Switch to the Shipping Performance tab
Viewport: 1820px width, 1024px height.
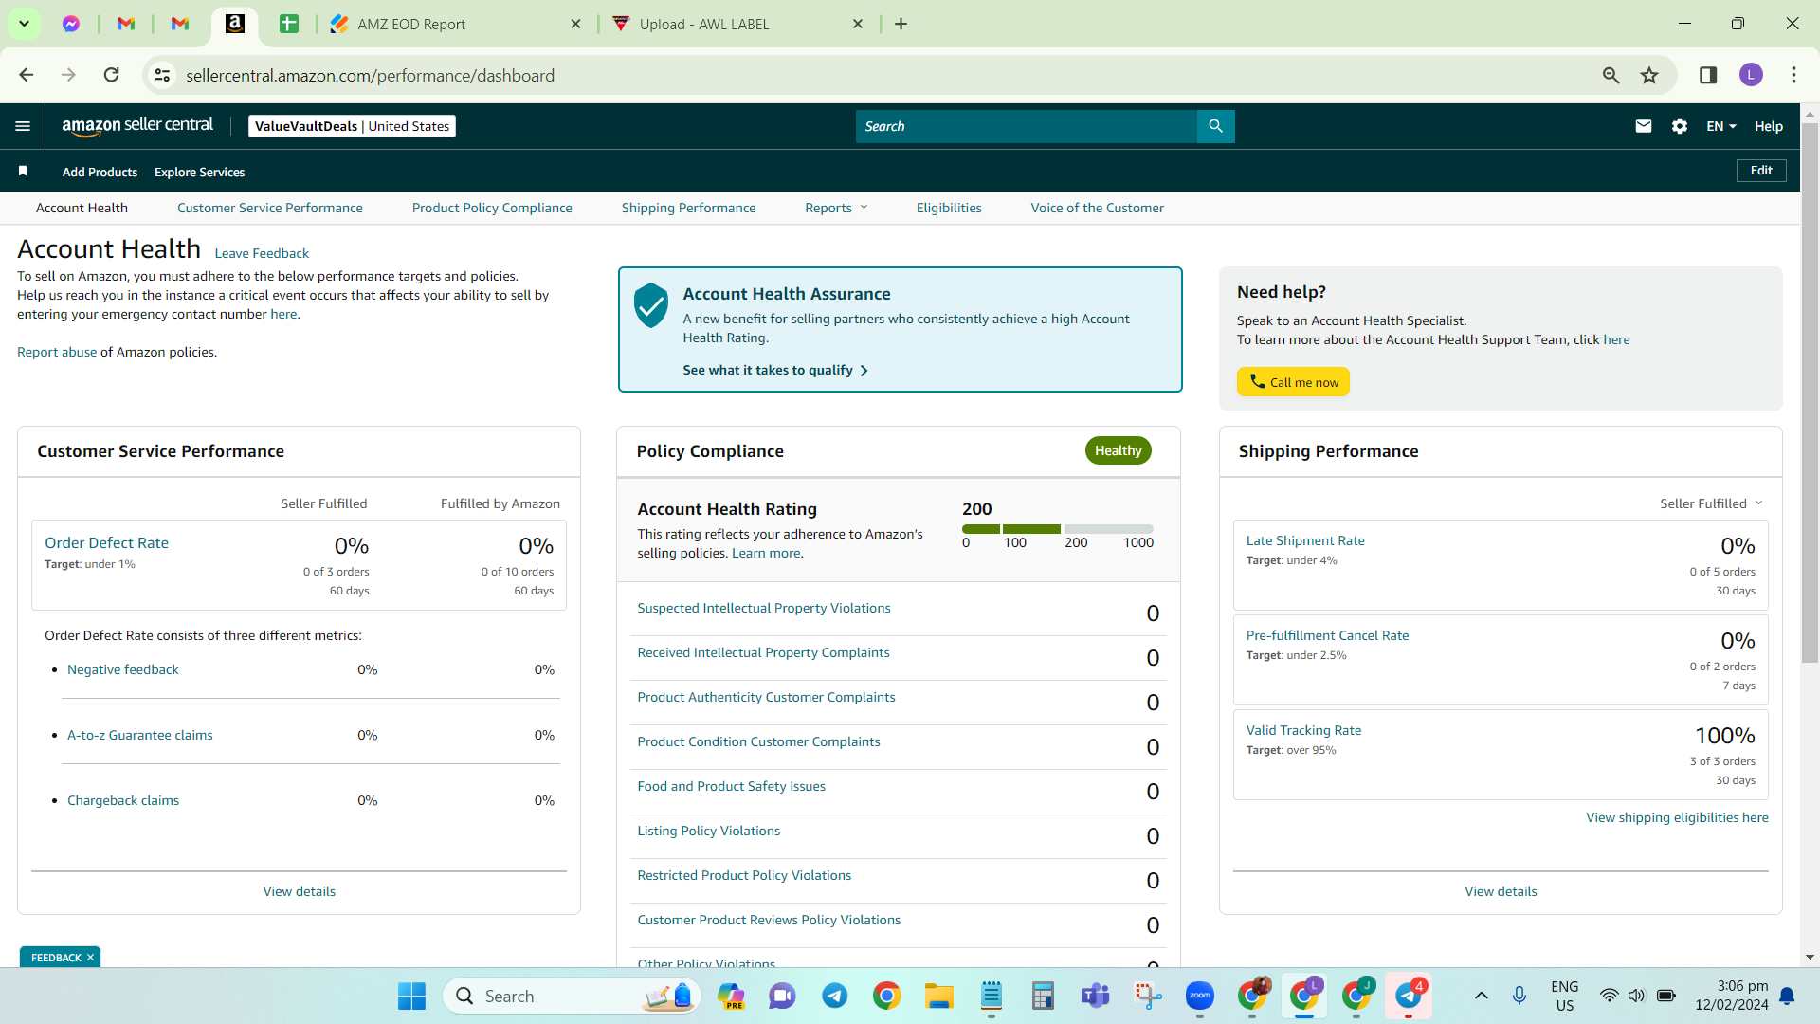[688, 208]
